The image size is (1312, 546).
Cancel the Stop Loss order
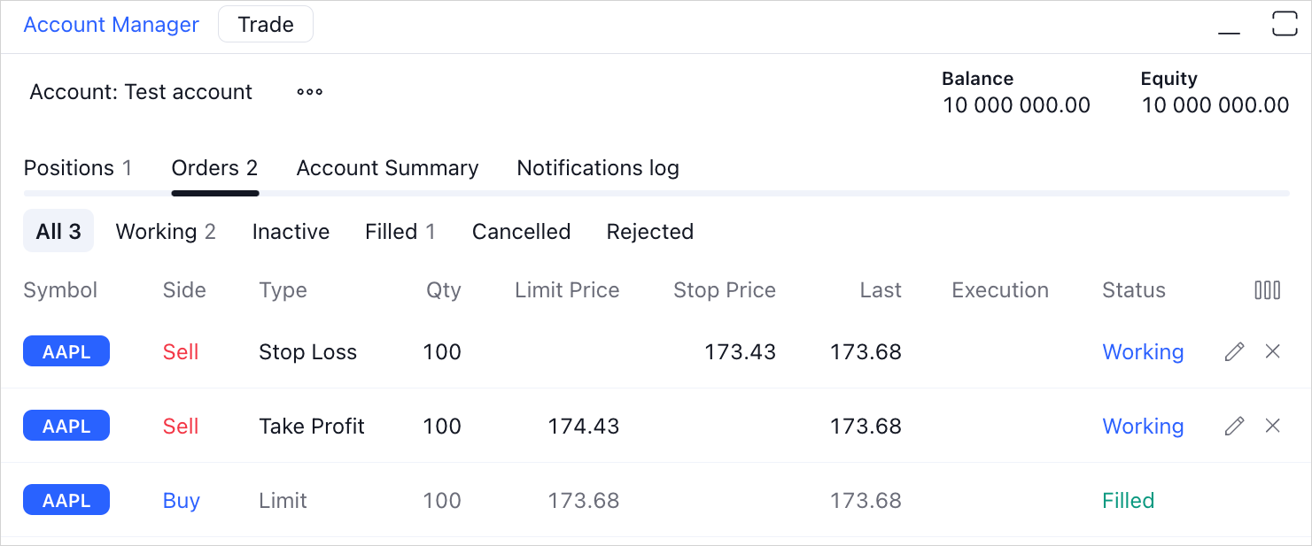[1272, 352]
